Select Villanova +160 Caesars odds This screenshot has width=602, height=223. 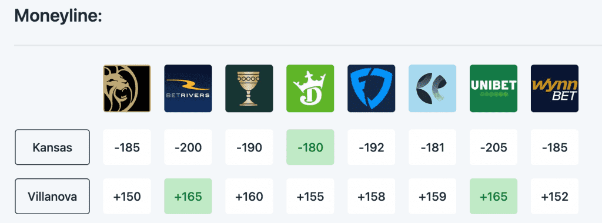249,196
